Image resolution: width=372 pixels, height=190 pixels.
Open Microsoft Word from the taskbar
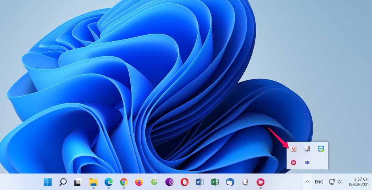[200, 182]
